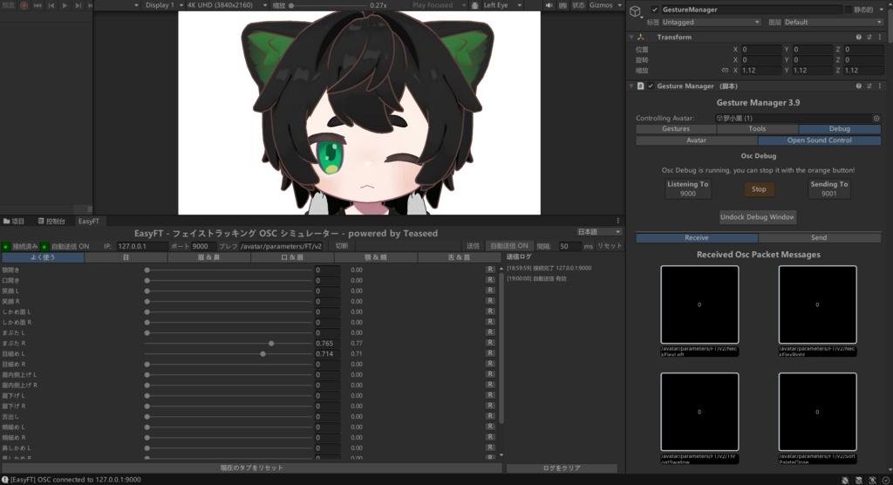Click the red record button in the top toolbar
893x485 pixels.
click(24, 5)
